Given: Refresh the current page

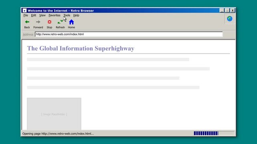Looking at the screenshot, I should click(60, 24).
